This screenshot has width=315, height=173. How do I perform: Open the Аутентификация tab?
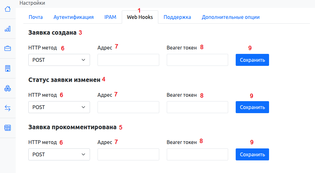[x=74, y=17]
